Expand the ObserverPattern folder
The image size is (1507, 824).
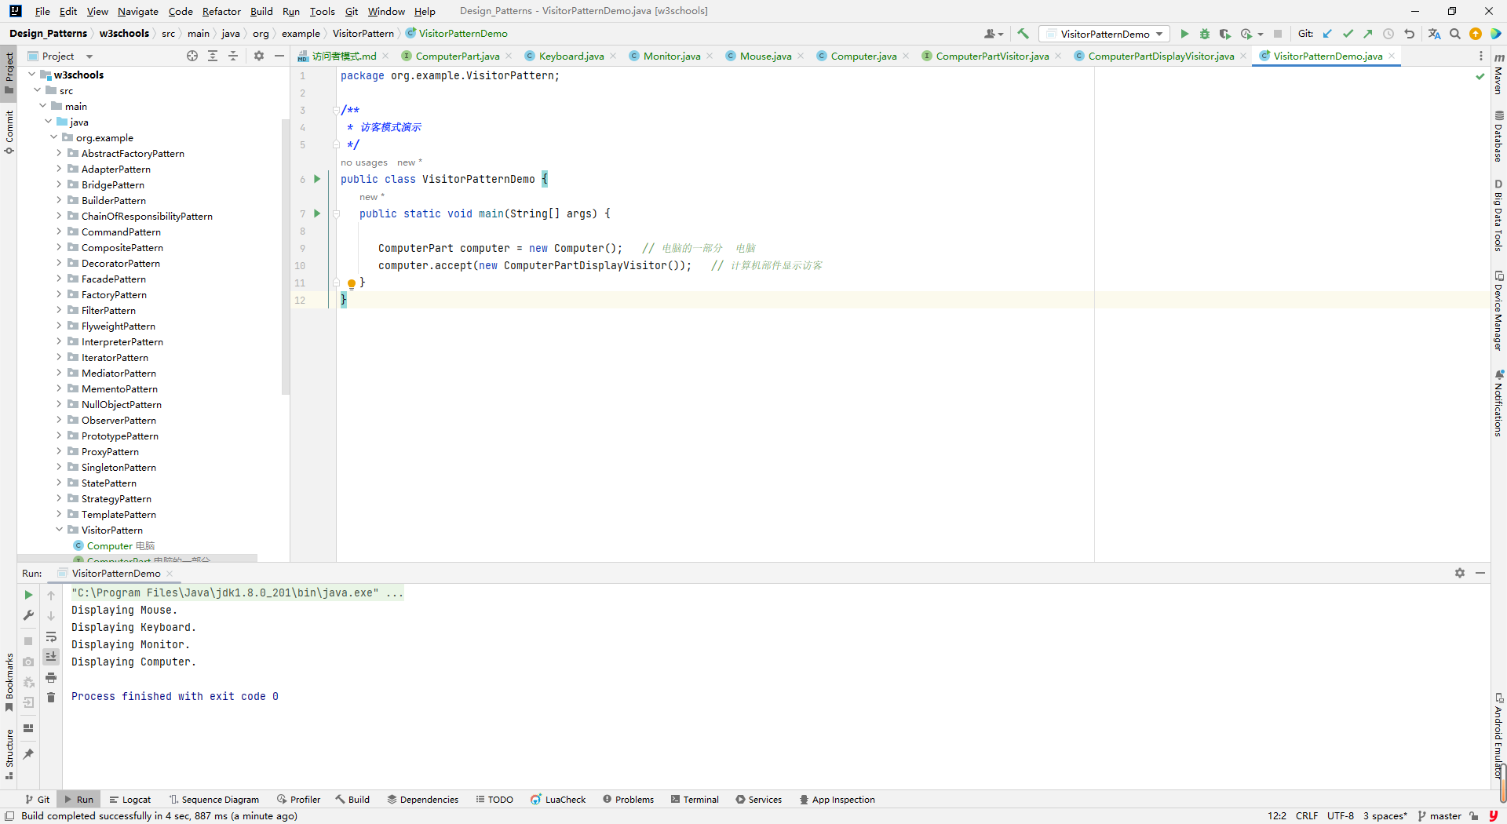coord(59,420)
